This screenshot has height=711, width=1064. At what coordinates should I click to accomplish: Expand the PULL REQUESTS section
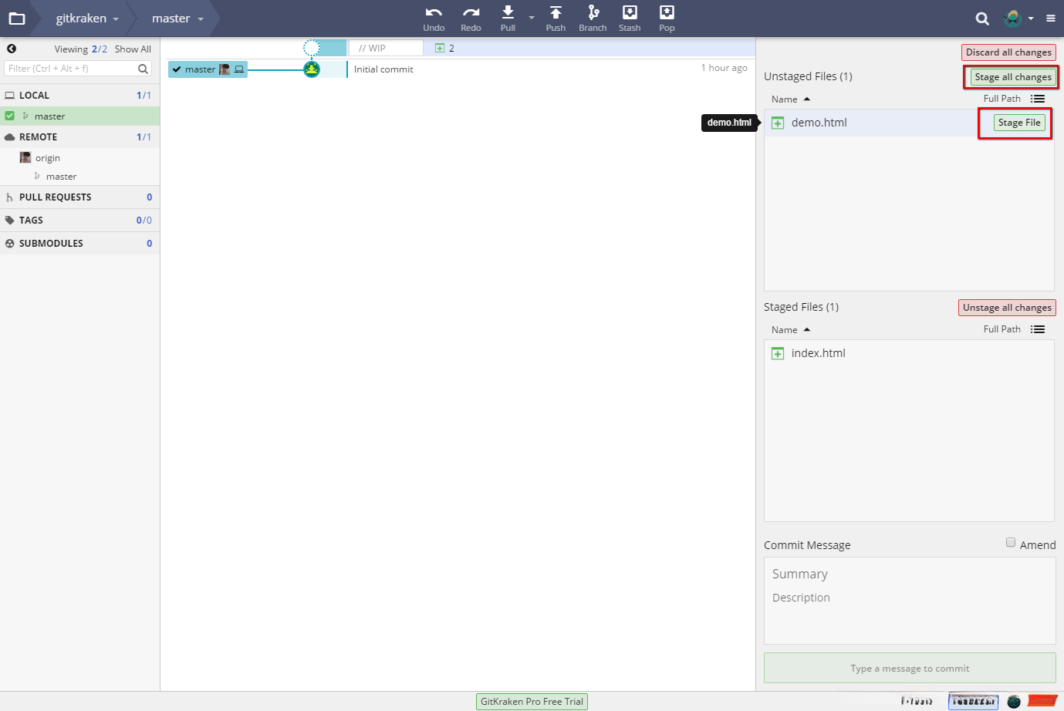click(80, 197)
